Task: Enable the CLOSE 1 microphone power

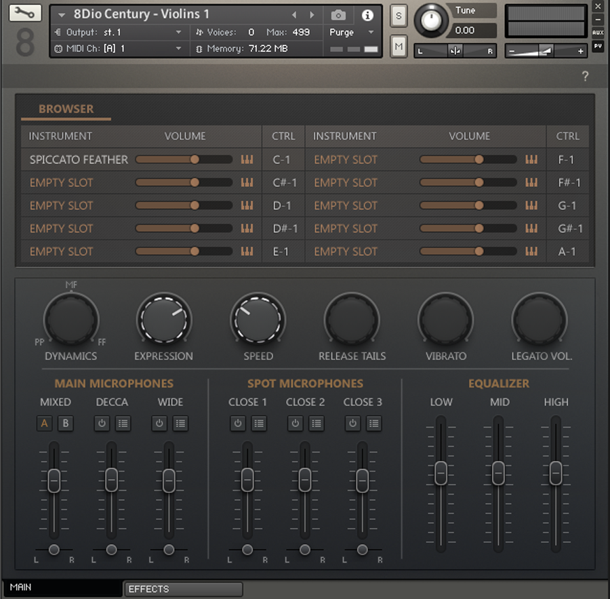Action: click(238, 424)
